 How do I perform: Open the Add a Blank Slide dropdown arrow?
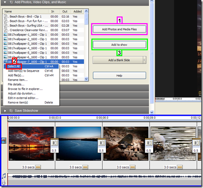144,60
